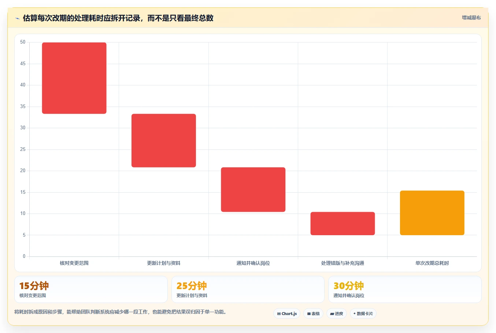This screenshot has width=496, height=333.
Task: Click the x-axis label 更新计划与资料
Action: [164, 263]
